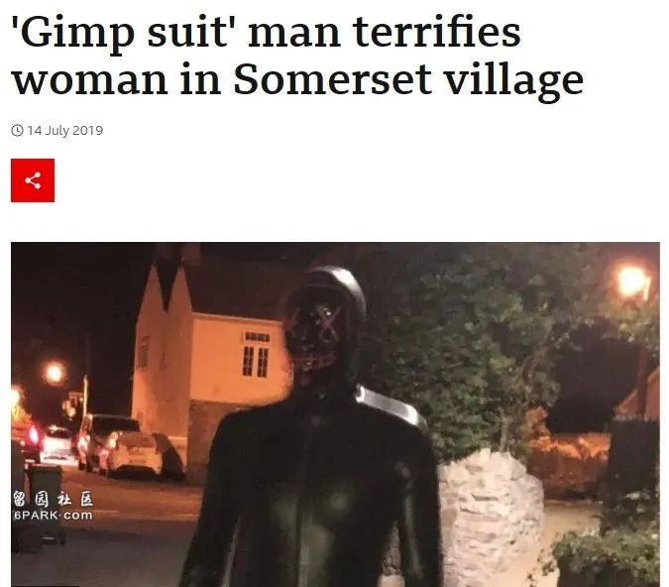Click the masked figure's face in the photo

tap(314, 337)
